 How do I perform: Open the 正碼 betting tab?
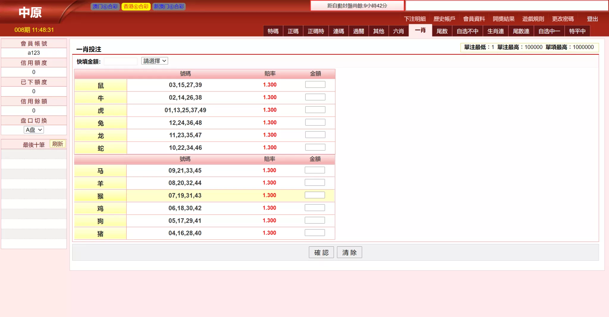pos(293,31)
